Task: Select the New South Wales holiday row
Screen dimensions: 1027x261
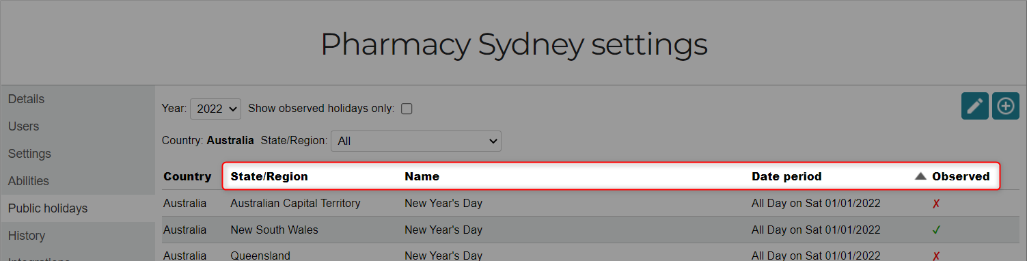Action: 590,230
